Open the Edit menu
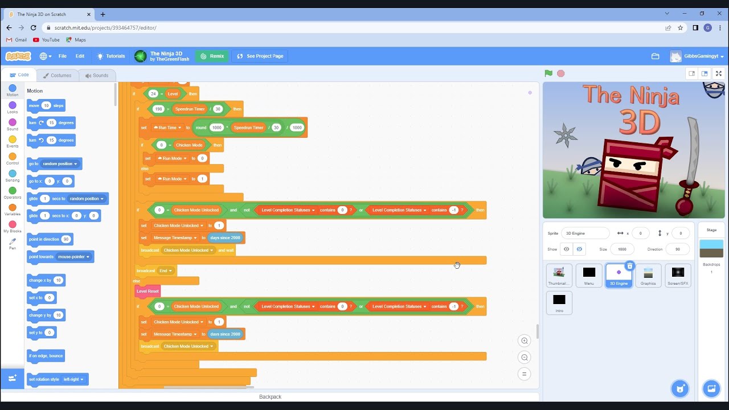 point(80,56)
